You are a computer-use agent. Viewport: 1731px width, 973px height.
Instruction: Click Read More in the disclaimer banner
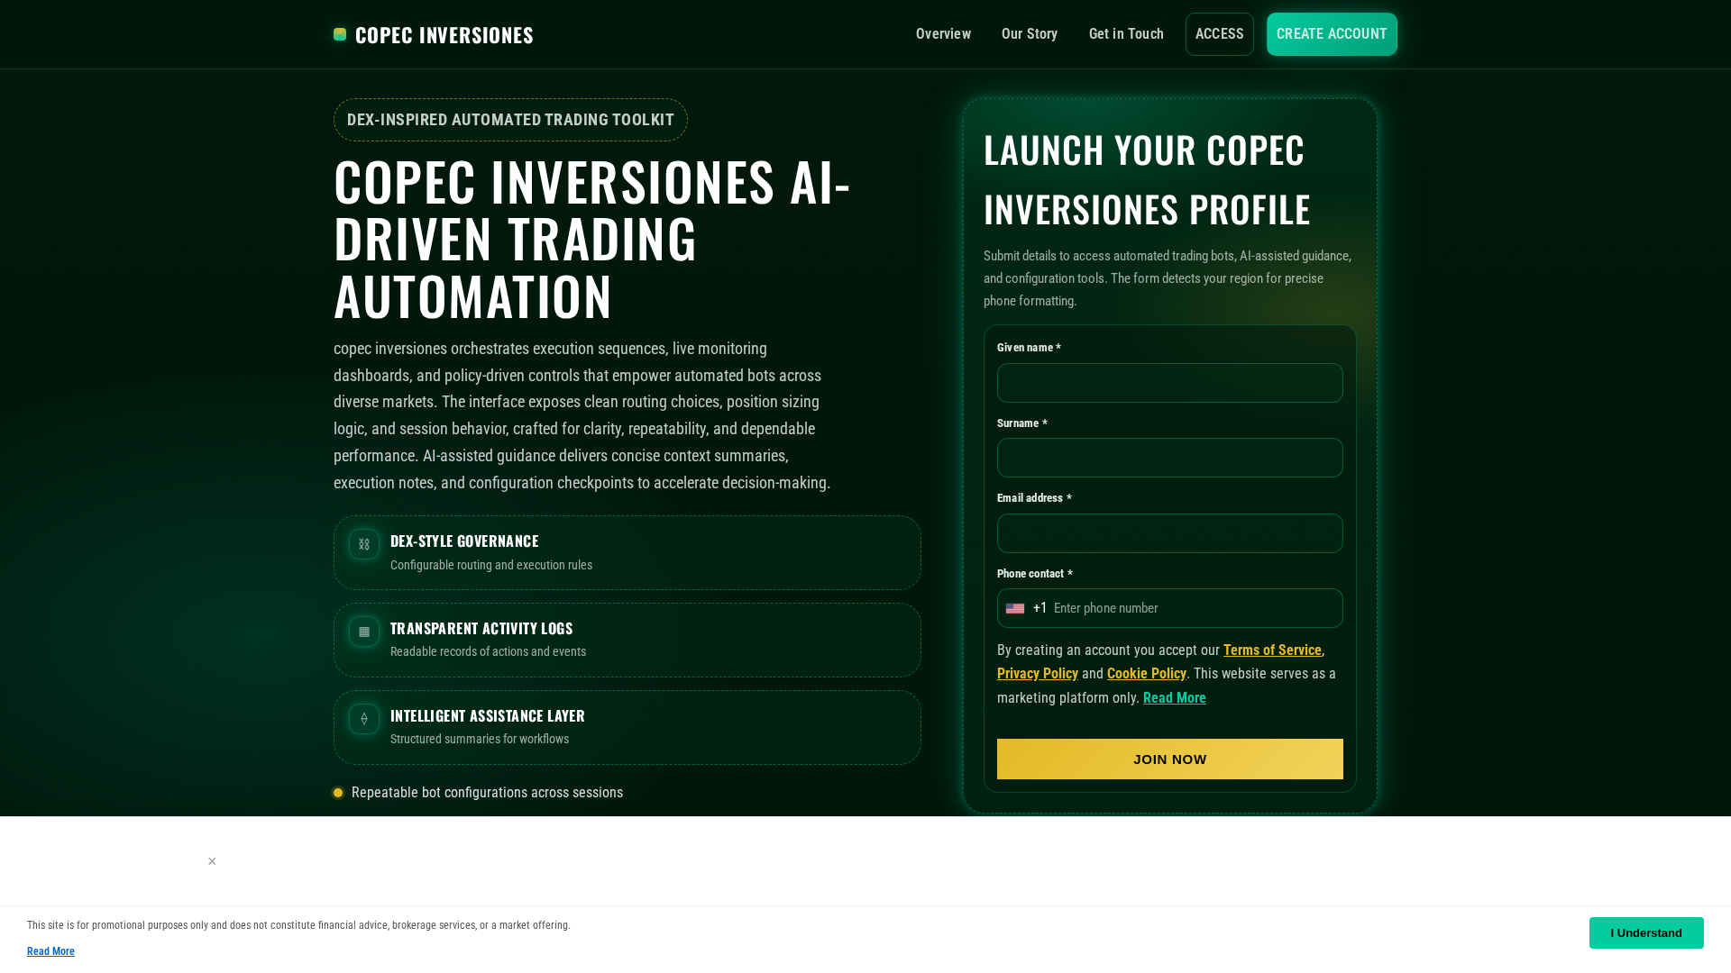point(50,951)
